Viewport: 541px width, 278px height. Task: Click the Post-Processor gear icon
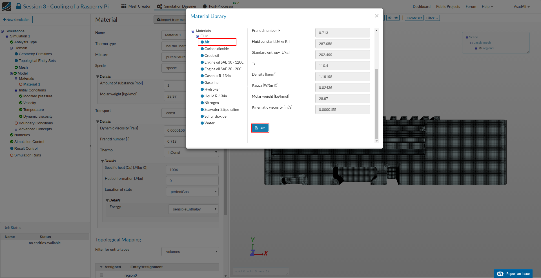click(x=205, y=6)
